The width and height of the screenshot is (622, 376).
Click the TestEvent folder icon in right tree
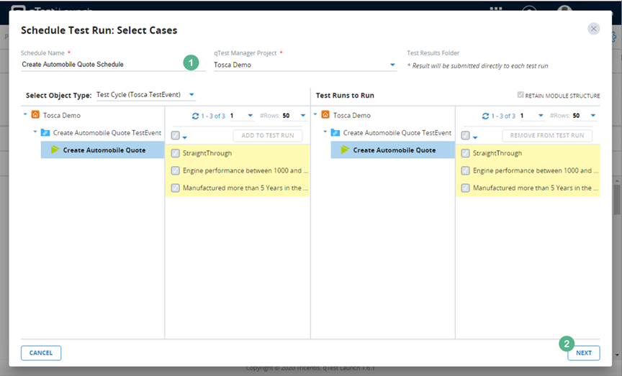[x=335, y=133]
